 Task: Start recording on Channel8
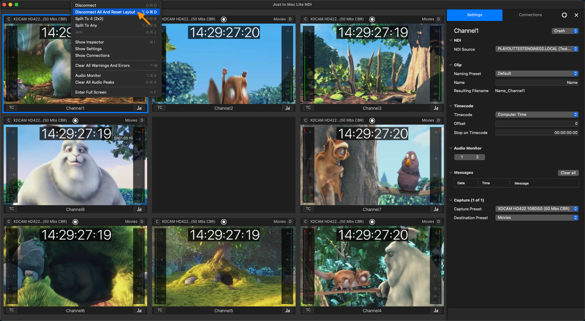(75, 120)
